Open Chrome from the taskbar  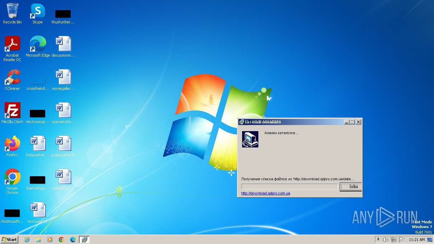[x=61, y=240]
